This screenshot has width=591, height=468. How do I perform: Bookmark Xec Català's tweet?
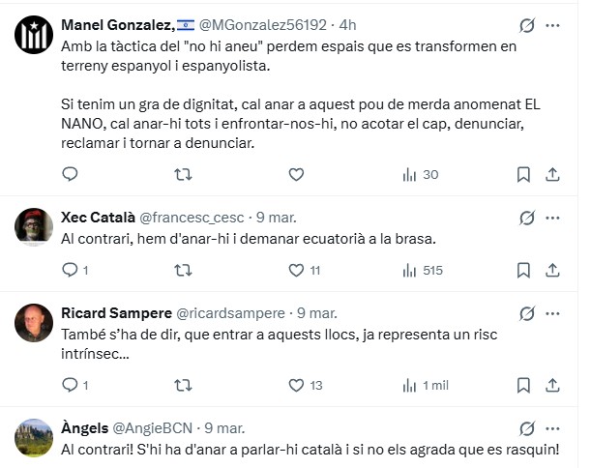(523, 271)
